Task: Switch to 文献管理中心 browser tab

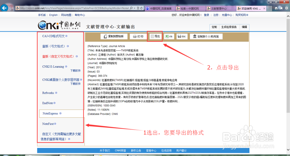Action: [221, 8]
